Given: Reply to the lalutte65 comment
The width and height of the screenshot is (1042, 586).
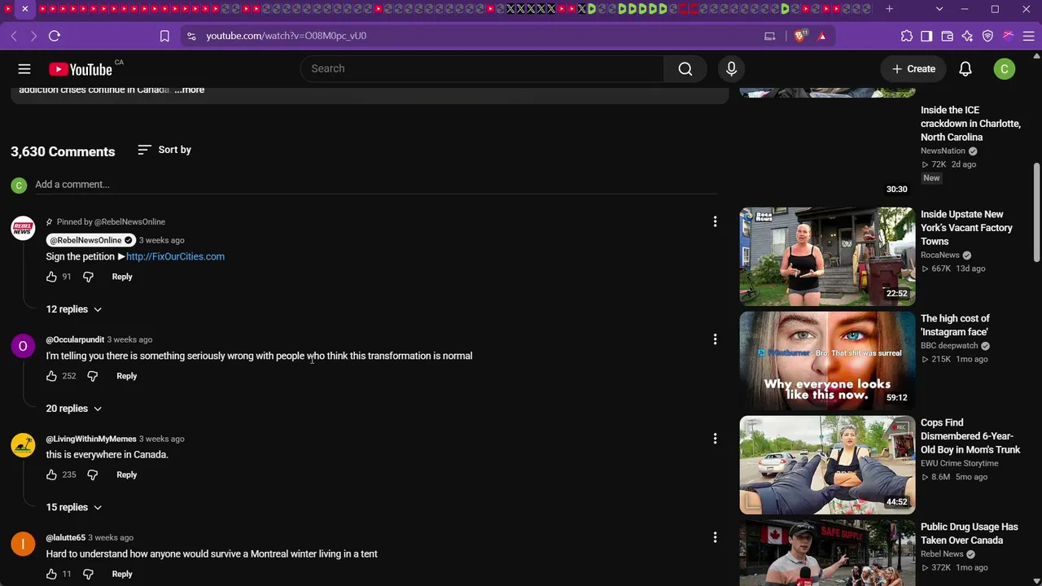Looking at the screenshot, I should pos(122,574).
